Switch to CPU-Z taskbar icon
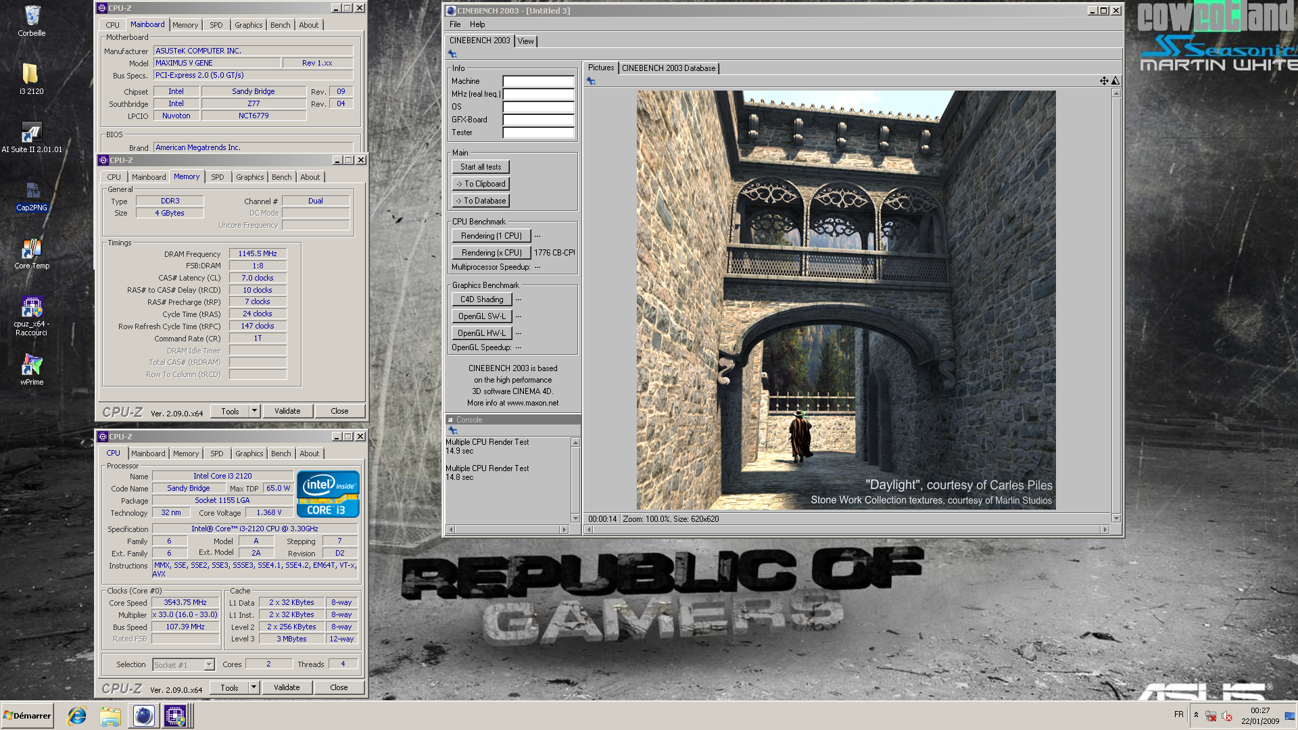This screenshot has height=730, width=1298. 175,716
